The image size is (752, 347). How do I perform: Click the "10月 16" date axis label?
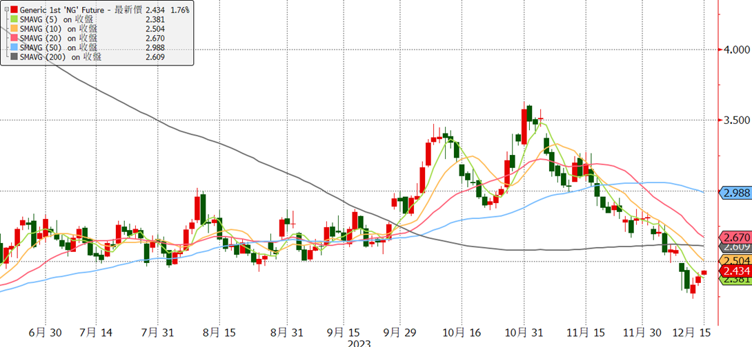[x=462, y=331]
